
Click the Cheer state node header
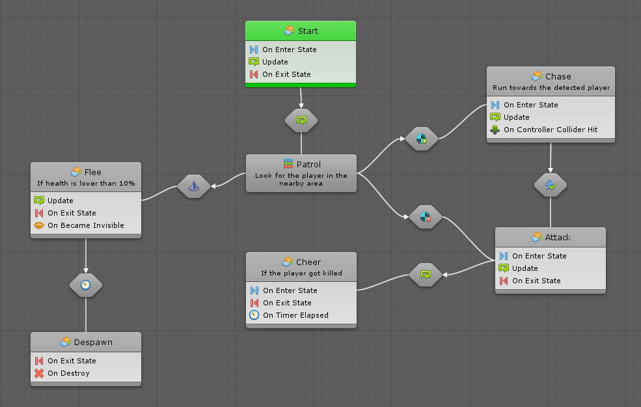coord(301,262)
